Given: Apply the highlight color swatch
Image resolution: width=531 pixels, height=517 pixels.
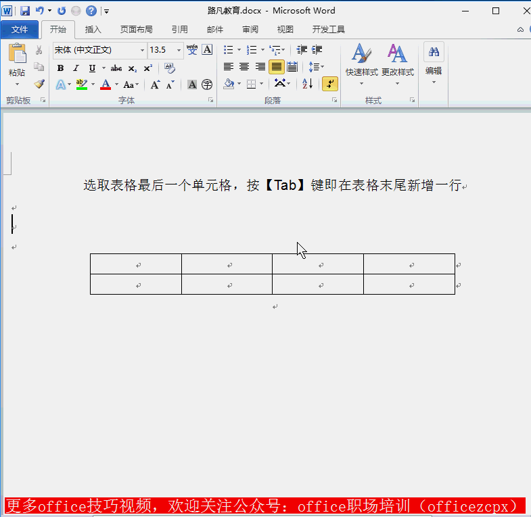Looking at the screenshot, I should tap(82, 84).
